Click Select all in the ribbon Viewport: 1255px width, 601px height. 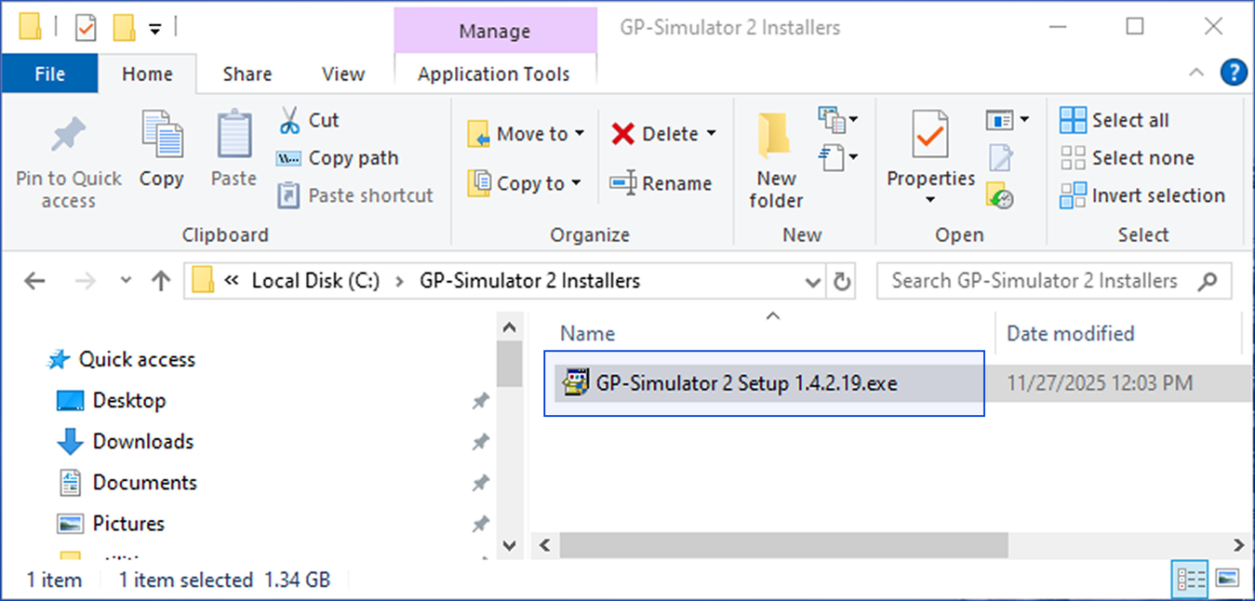coord(1115,120)
